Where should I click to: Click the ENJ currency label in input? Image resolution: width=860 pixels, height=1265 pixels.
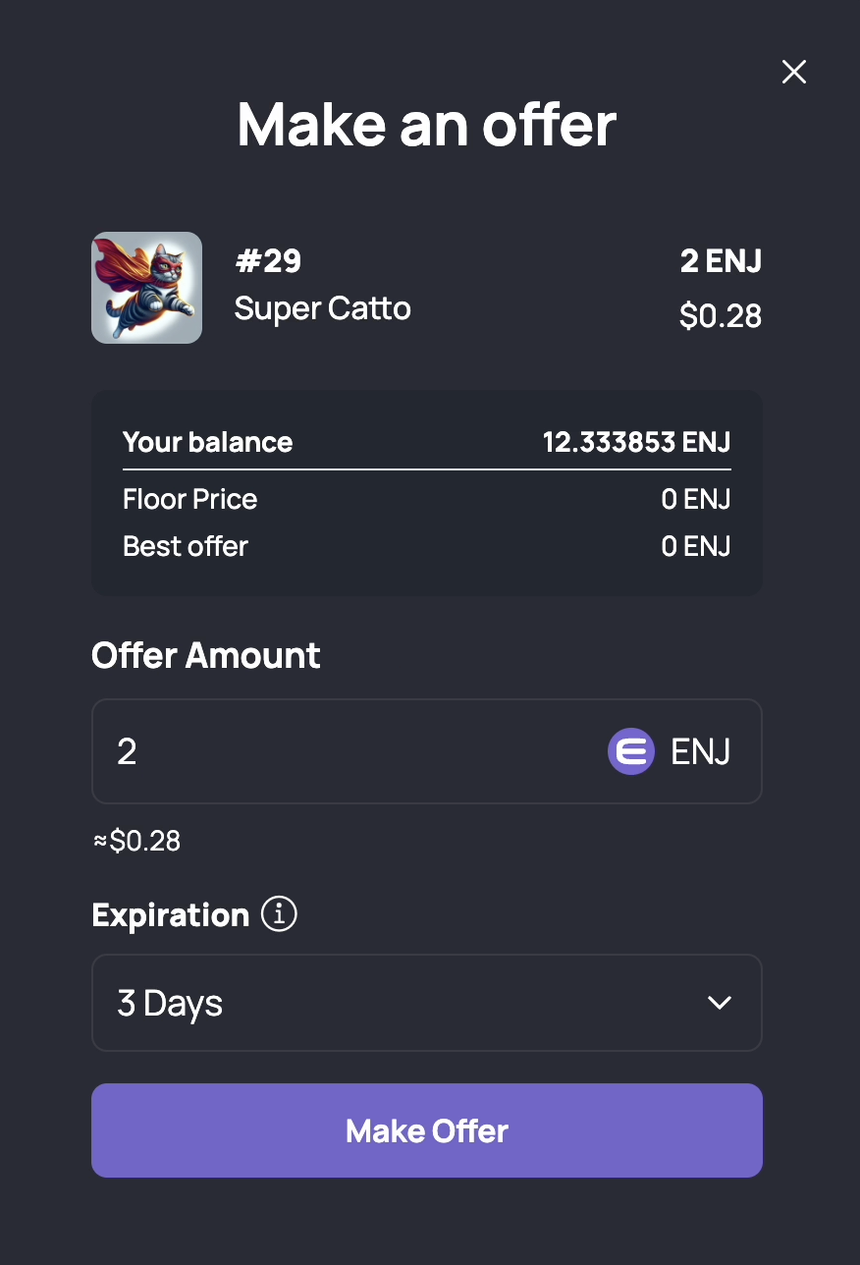coord(701,752)
